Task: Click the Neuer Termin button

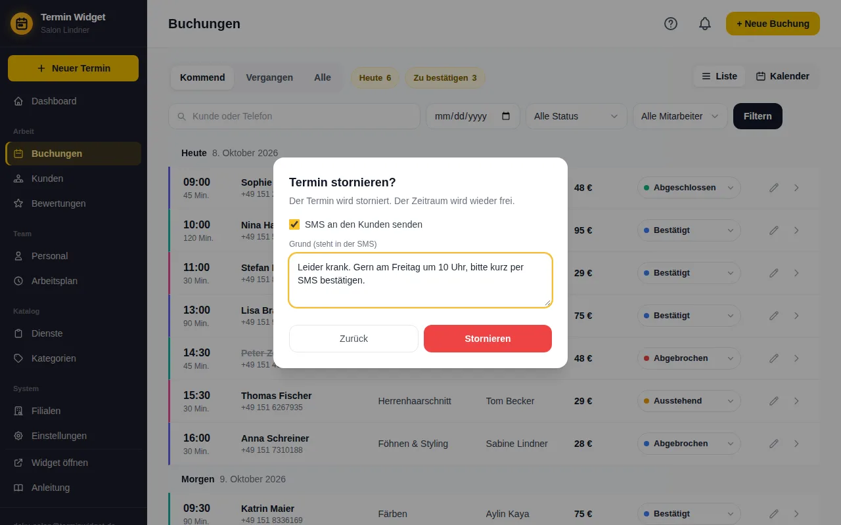Action: (73, 68)
